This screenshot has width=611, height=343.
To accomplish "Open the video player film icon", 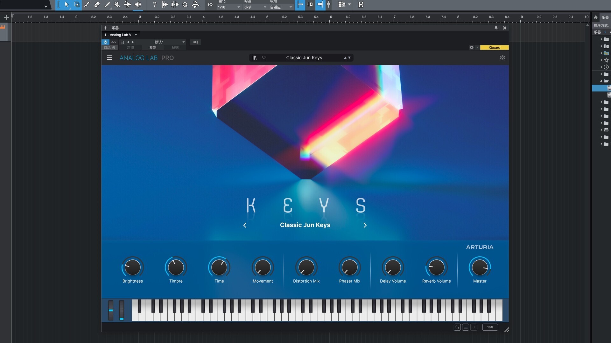I will point(361,5).
